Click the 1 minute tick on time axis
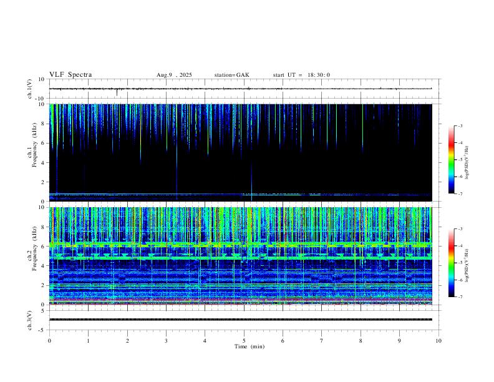 click(89, 341)
